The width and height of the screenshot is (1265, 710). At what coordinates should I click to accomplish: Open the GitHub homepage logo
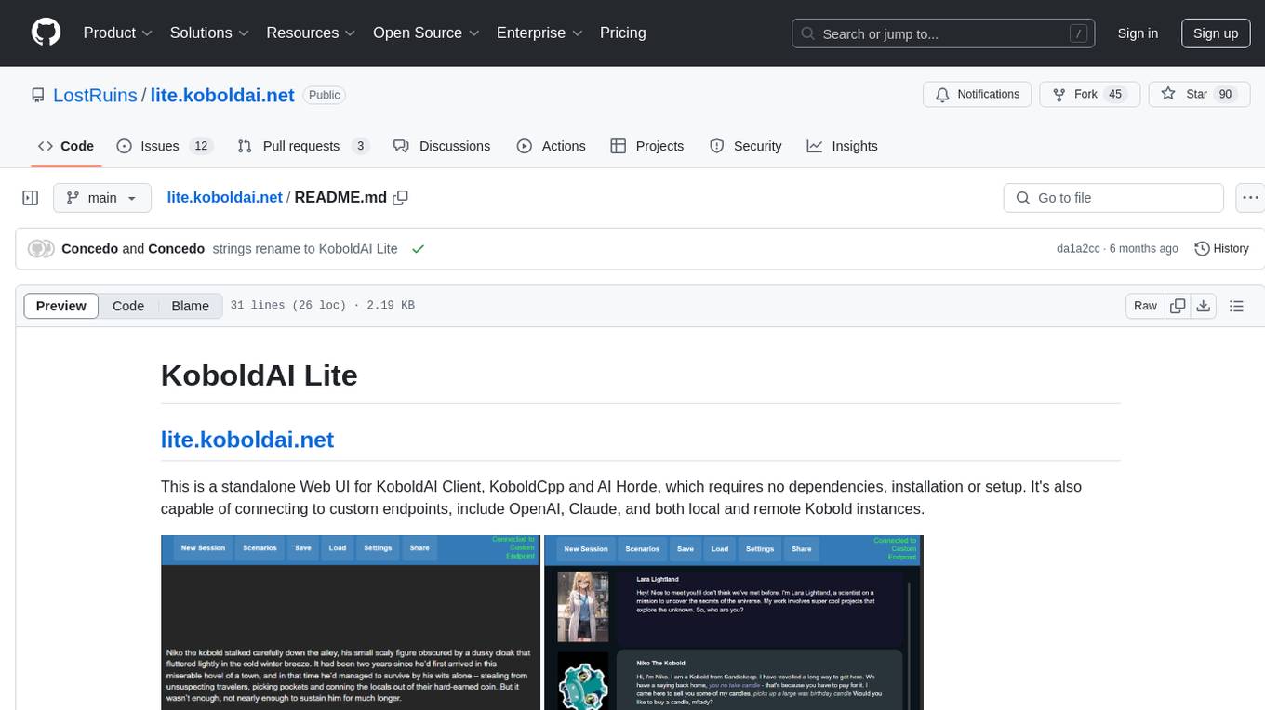tap(46, 33)
